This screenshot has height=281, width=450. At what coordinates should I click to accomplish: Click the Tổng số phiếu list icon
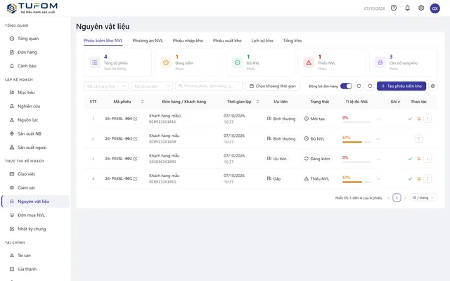[94, 63]
